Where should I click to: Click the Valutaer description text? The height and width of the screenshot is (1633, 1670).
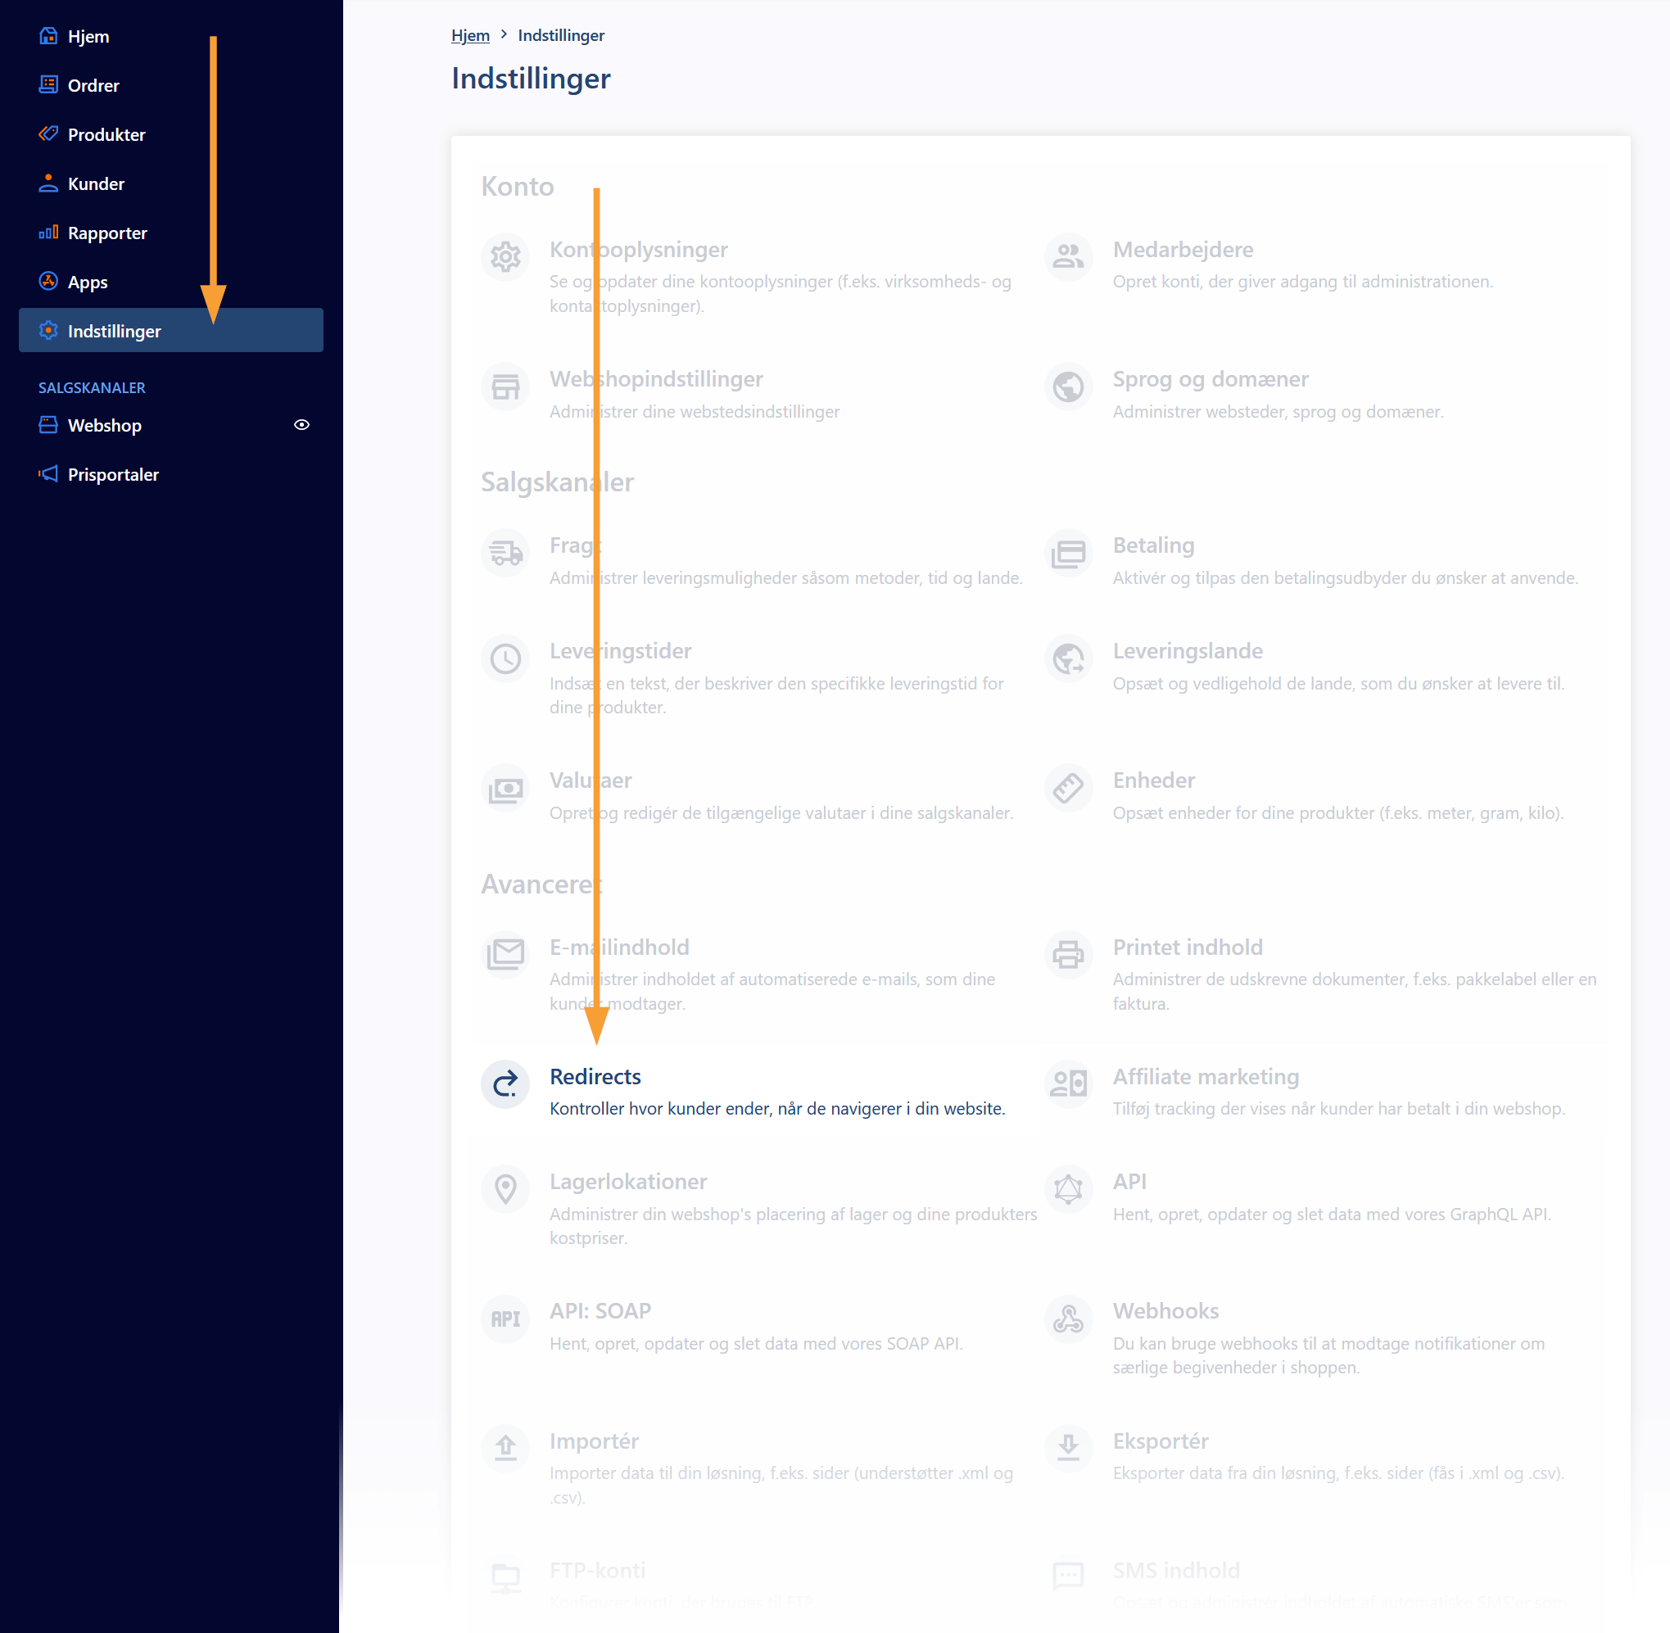point(781,813)
